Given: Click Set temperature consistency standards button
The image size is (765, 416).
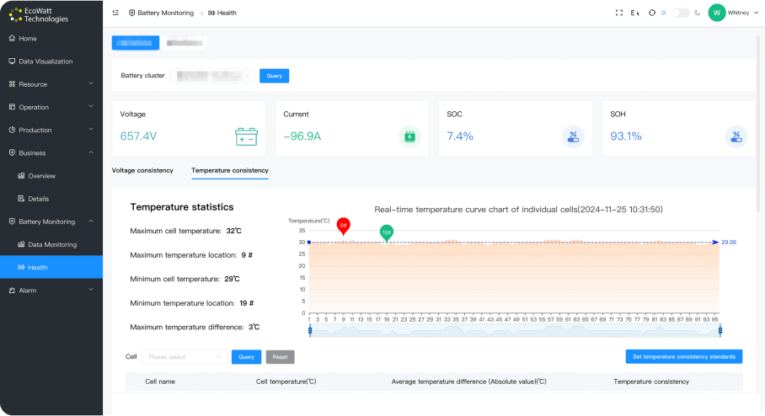Looking at the screenshot, I should (x=683, y=357).
